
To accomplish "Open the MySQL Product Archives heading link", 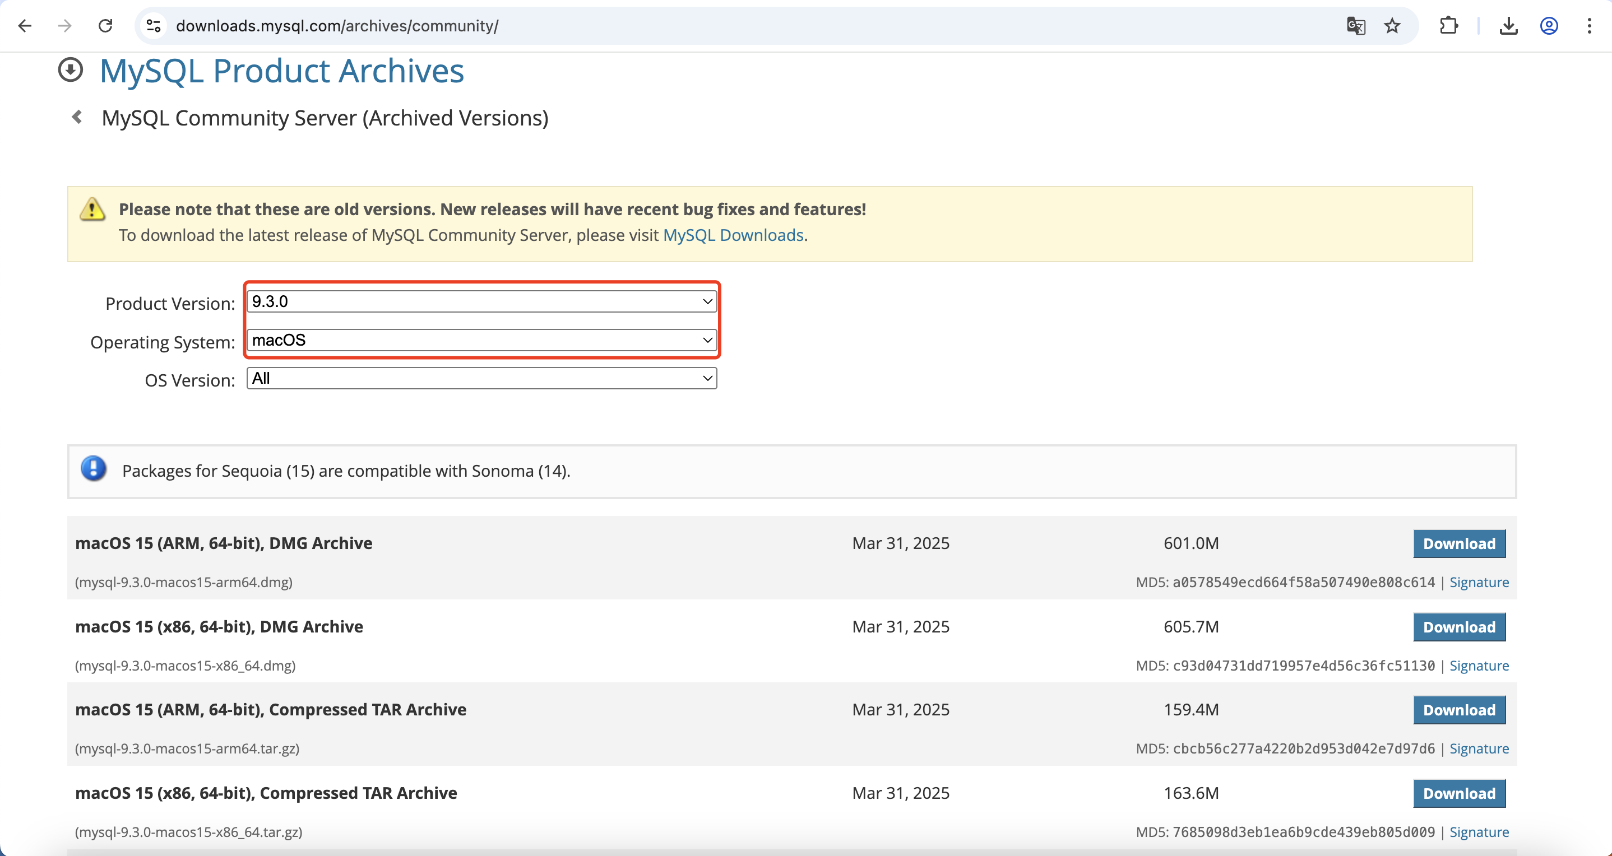I will (281, 71).
